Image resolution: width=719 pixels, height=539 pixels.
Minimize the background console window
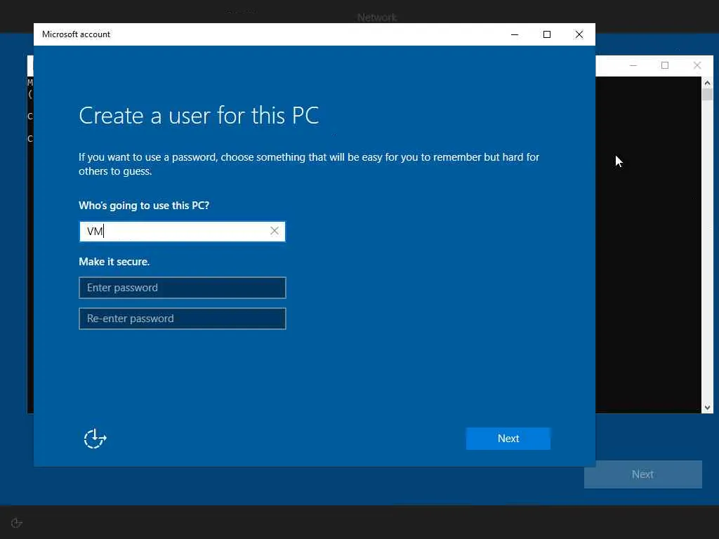[633, 65]
